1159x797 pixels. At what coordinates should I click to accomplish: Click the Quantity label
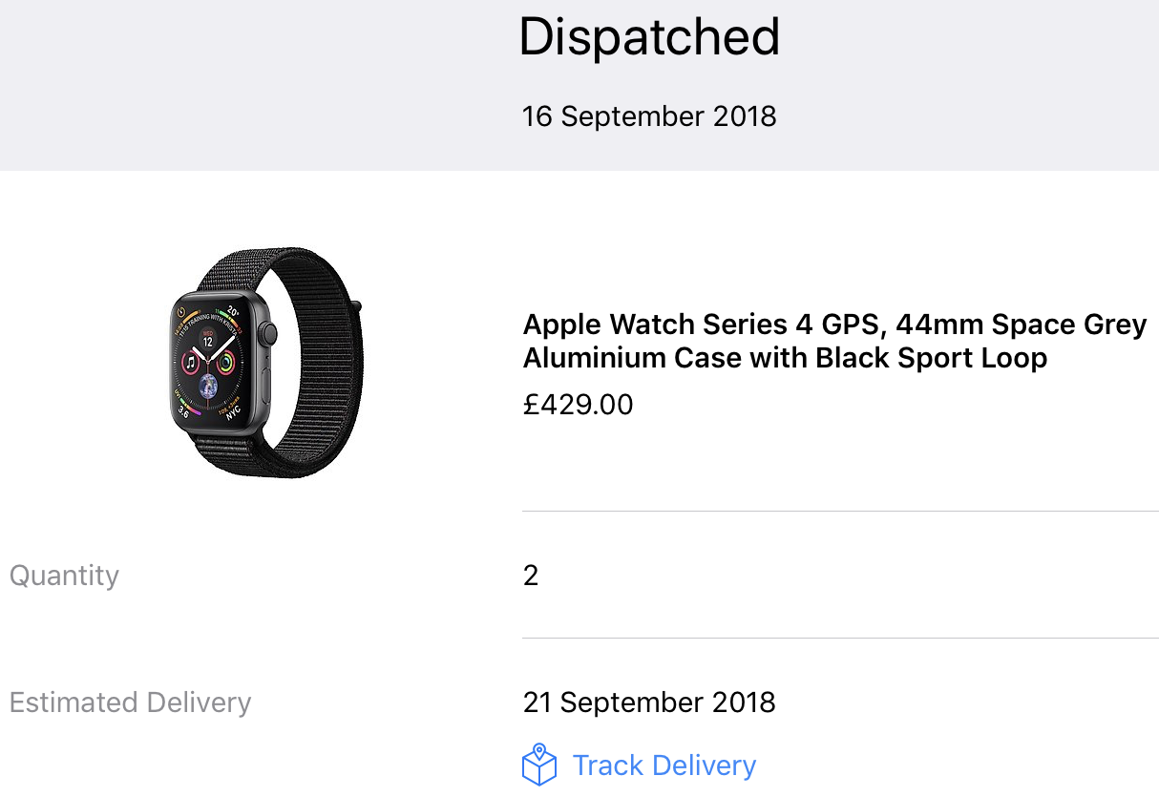click(64, 576)
